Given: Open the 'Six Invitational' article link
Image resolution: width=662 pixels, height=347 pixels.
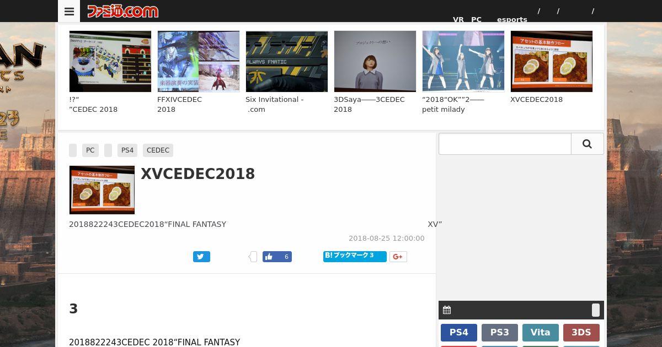Looking at the screenshot, I should (x=274, y=105).
